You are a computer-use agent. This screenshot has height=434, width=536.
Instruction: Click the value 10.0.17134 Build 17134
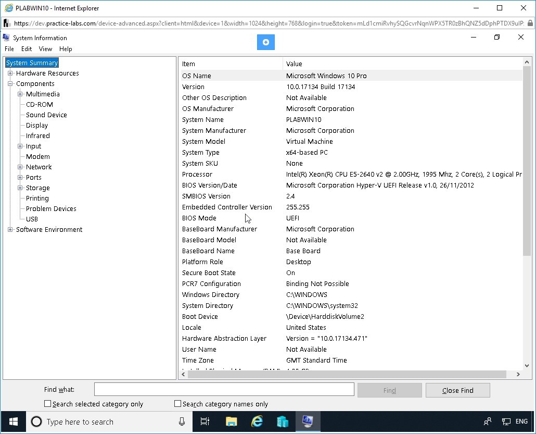click(x=321, y=87)
